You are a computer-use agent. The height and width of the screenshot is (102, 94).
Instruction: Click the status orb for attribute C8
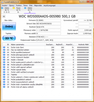tap(4, 87)
